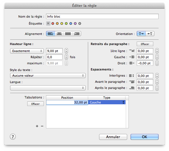
Task: Click the Annuler button
Action: tap(113, 137)
